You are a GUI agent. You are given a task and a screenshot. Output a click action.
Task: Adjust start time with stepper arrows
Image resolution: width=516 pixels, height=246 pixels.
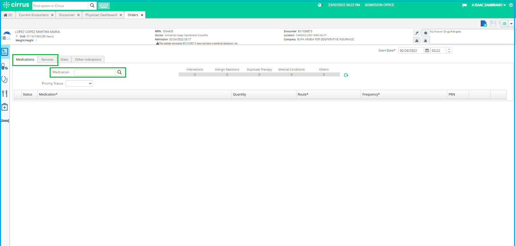(449, 51)
